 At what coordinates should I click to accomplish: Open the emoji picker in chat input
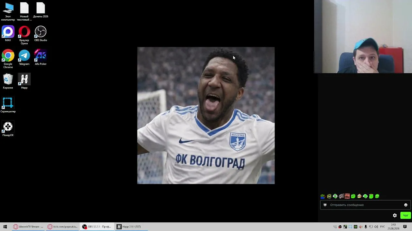pos(406,205)
